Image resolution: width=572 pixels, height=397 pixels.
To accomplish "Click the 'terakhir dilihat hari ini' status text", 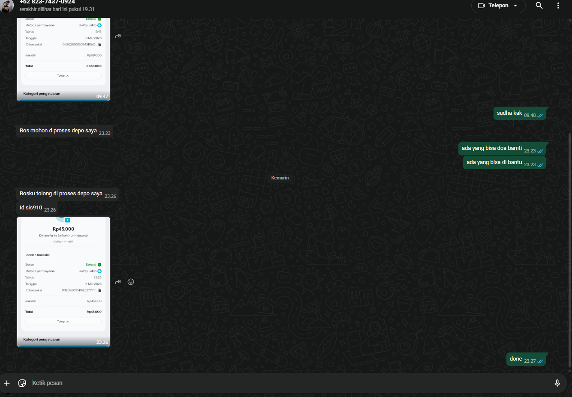I will pyautogui.click(x=57, y=9).
